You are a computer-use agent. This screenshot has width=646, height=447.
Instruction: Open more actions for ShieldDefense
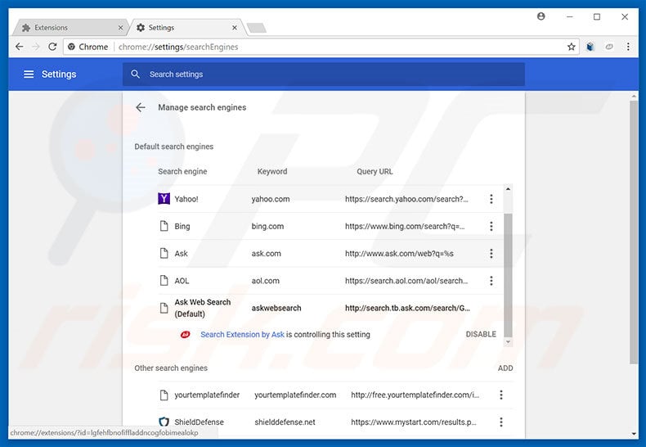click(501, 422)
